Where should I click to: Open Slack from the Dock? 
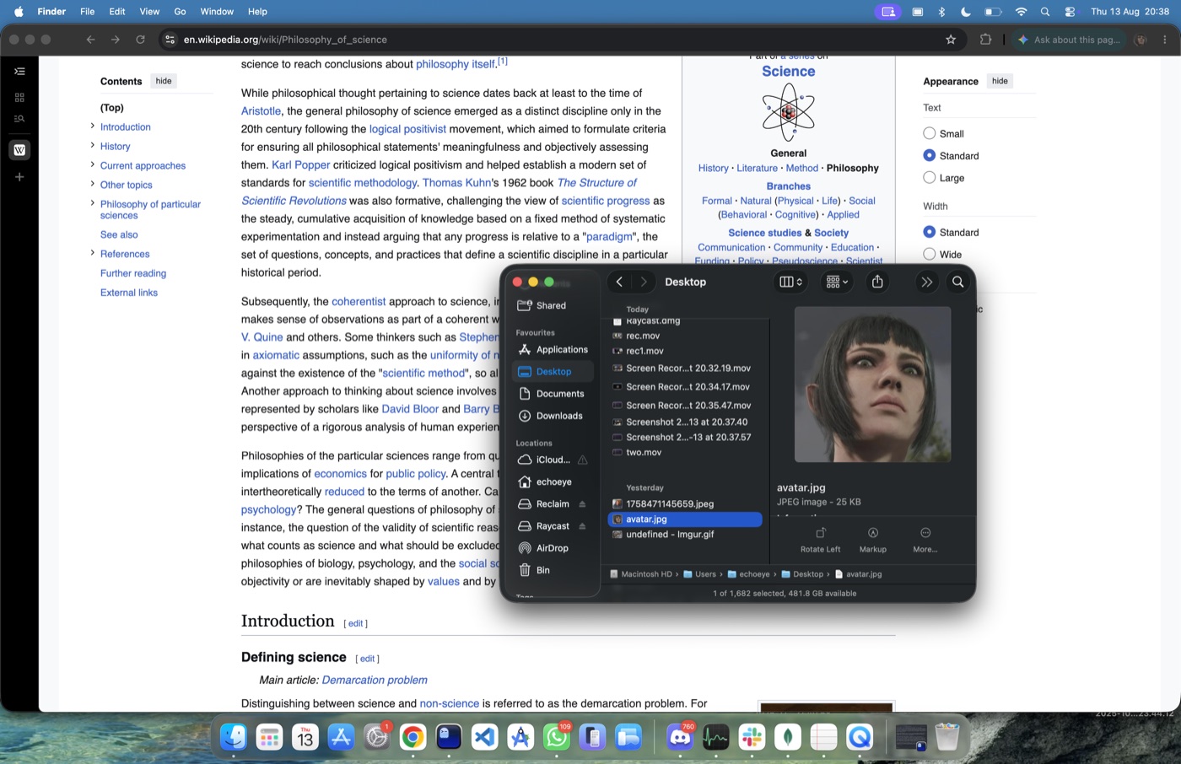[752, 738]
